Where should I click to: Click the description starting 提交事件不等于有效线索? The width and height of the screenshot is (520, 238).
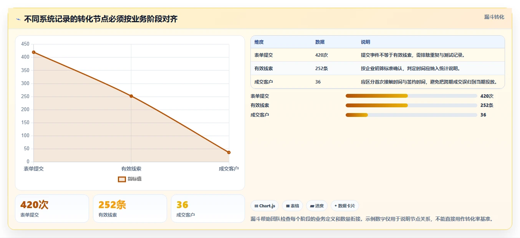[413, 55]
